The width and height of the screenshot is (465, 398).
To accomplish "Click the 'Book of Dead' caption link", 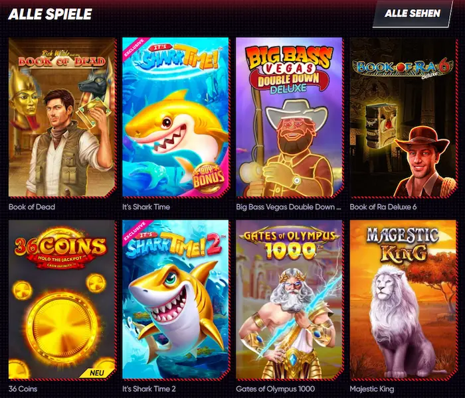I will coord(32,207).
